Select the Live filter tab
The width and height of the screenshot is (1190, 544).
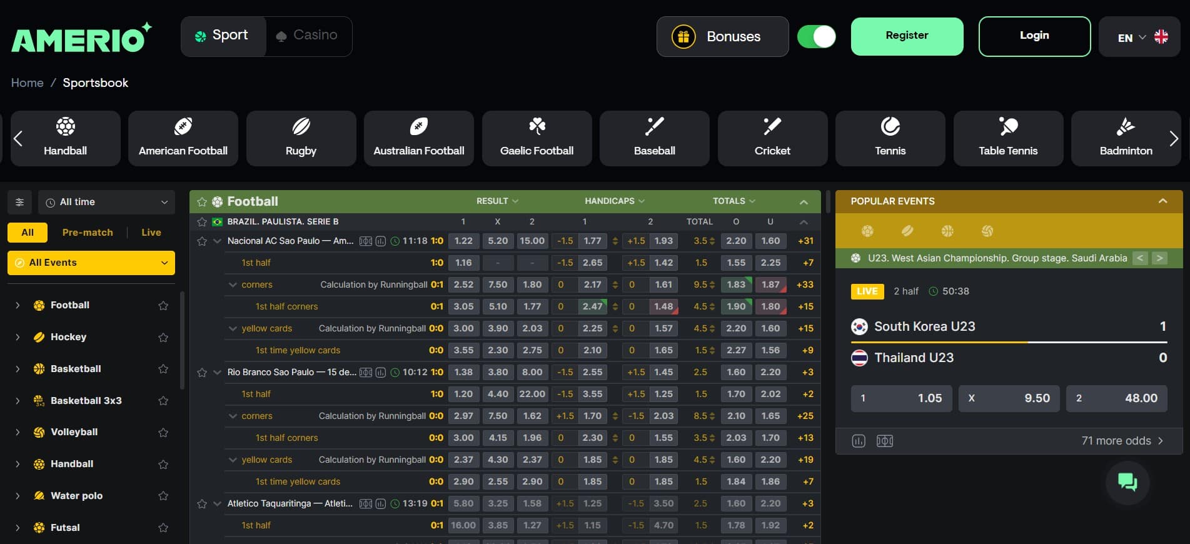click(151, 232)
